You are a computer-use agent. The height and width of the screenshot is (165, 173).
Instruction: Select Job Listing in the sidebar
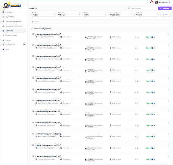(x=14, y=31)
